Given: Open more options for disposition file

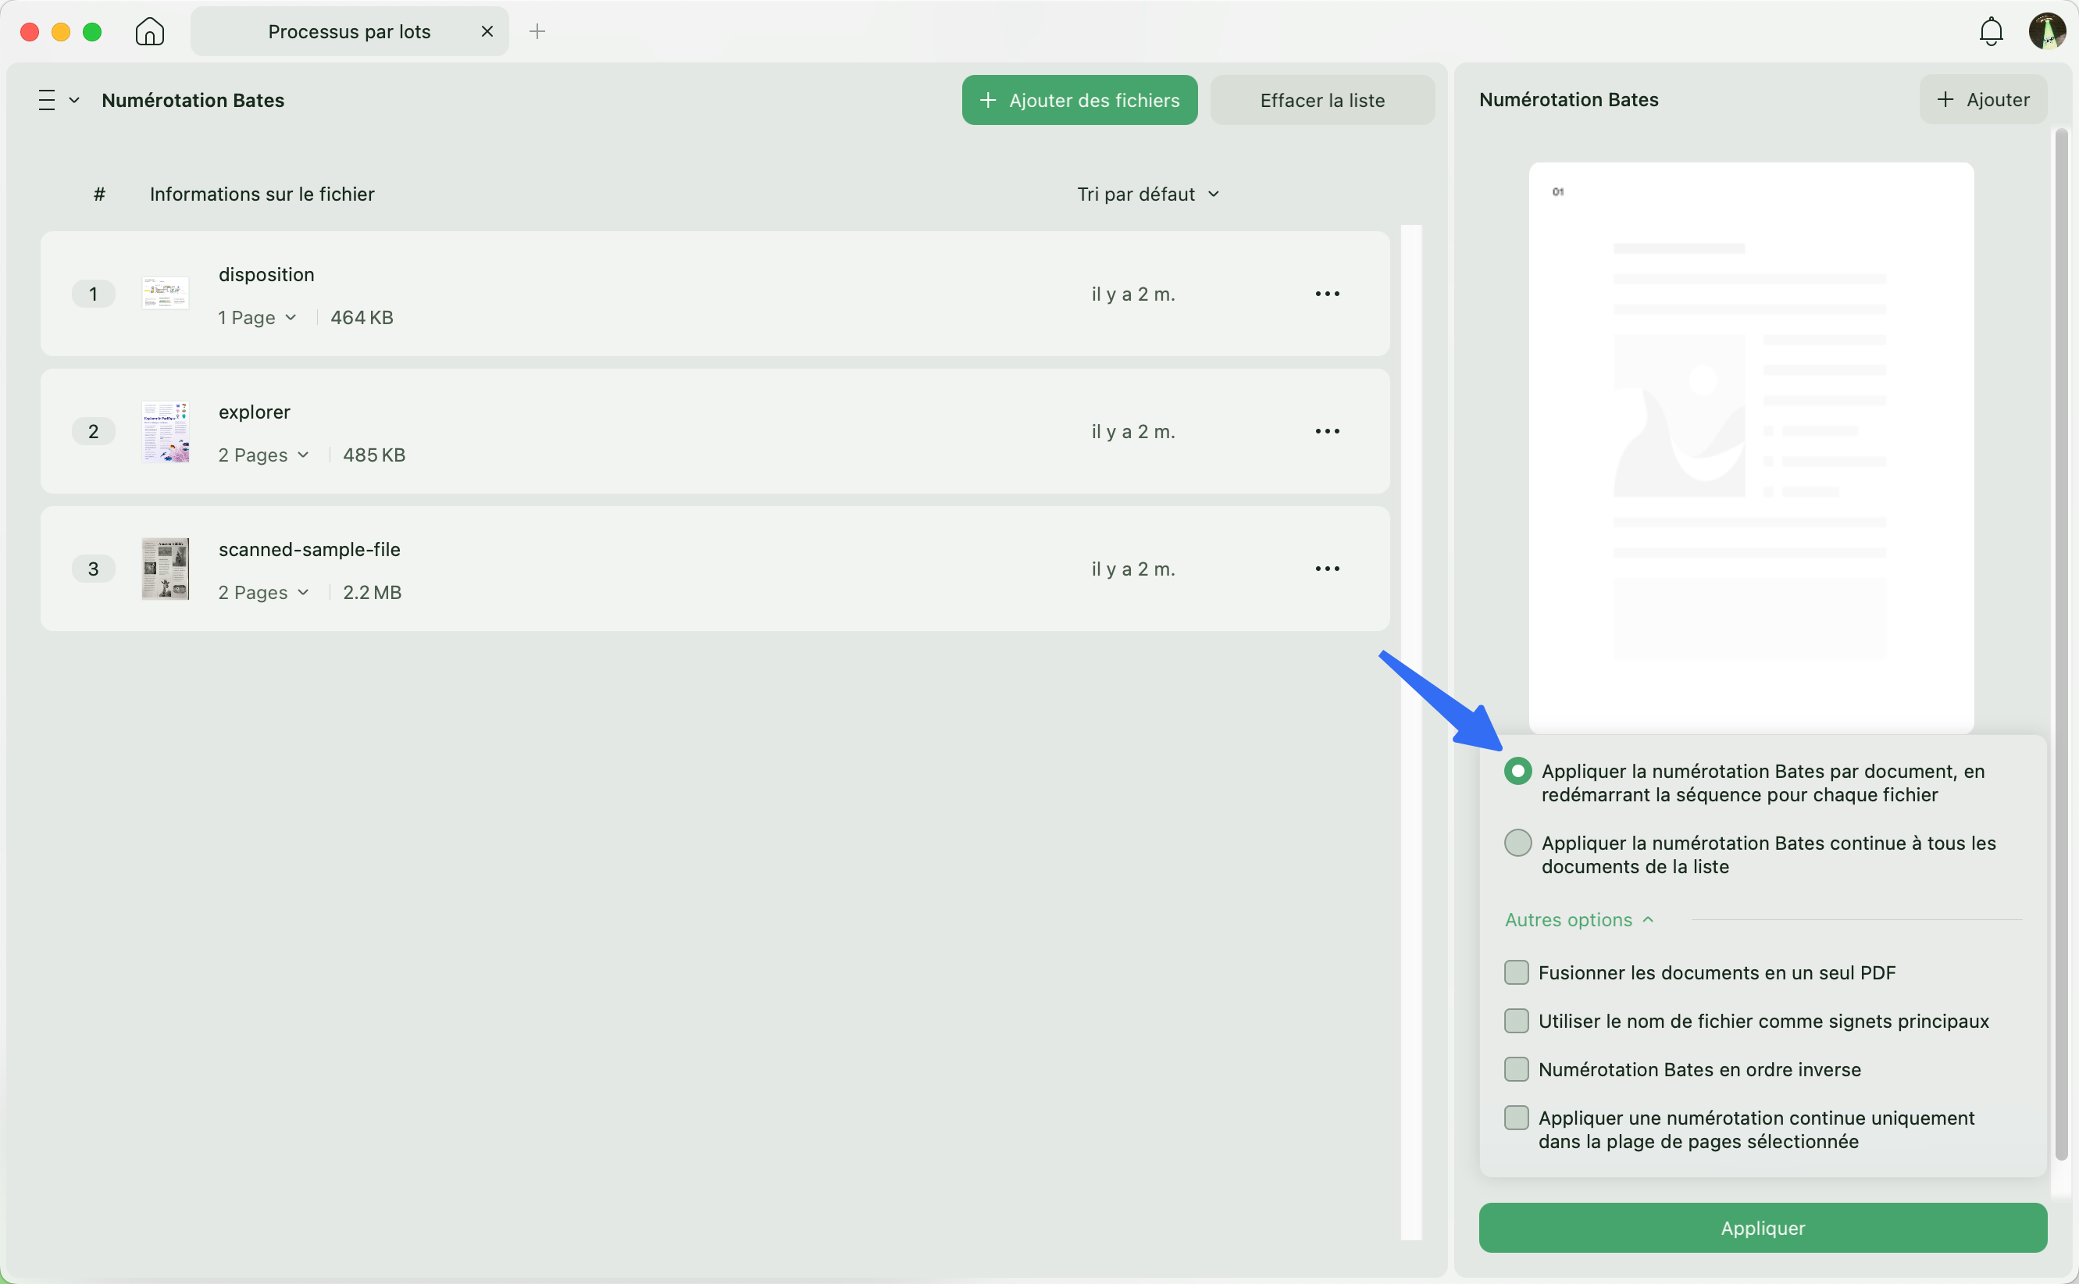Looking at the screenshot, I should click(x=1327, y=294).
